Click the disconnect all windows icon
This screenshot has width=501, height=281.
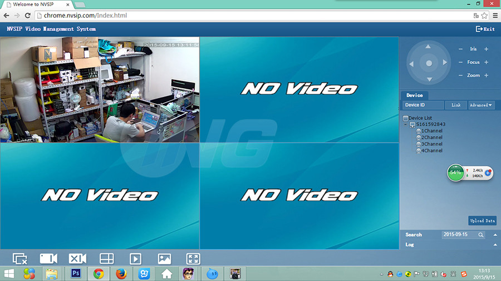(x=20, y=259)
